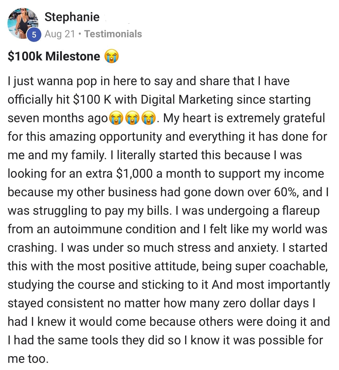Viewport: 339px width, 370px height.
Task: Click the last of three crying emojis
Action: (149, 118)
